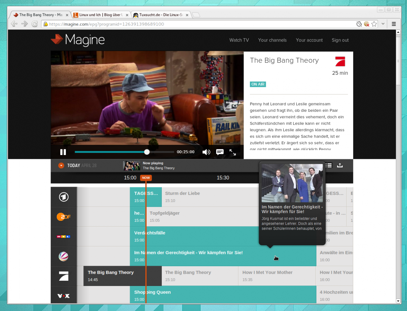Select the ARD Das Erste channel logo

(64, 197)
